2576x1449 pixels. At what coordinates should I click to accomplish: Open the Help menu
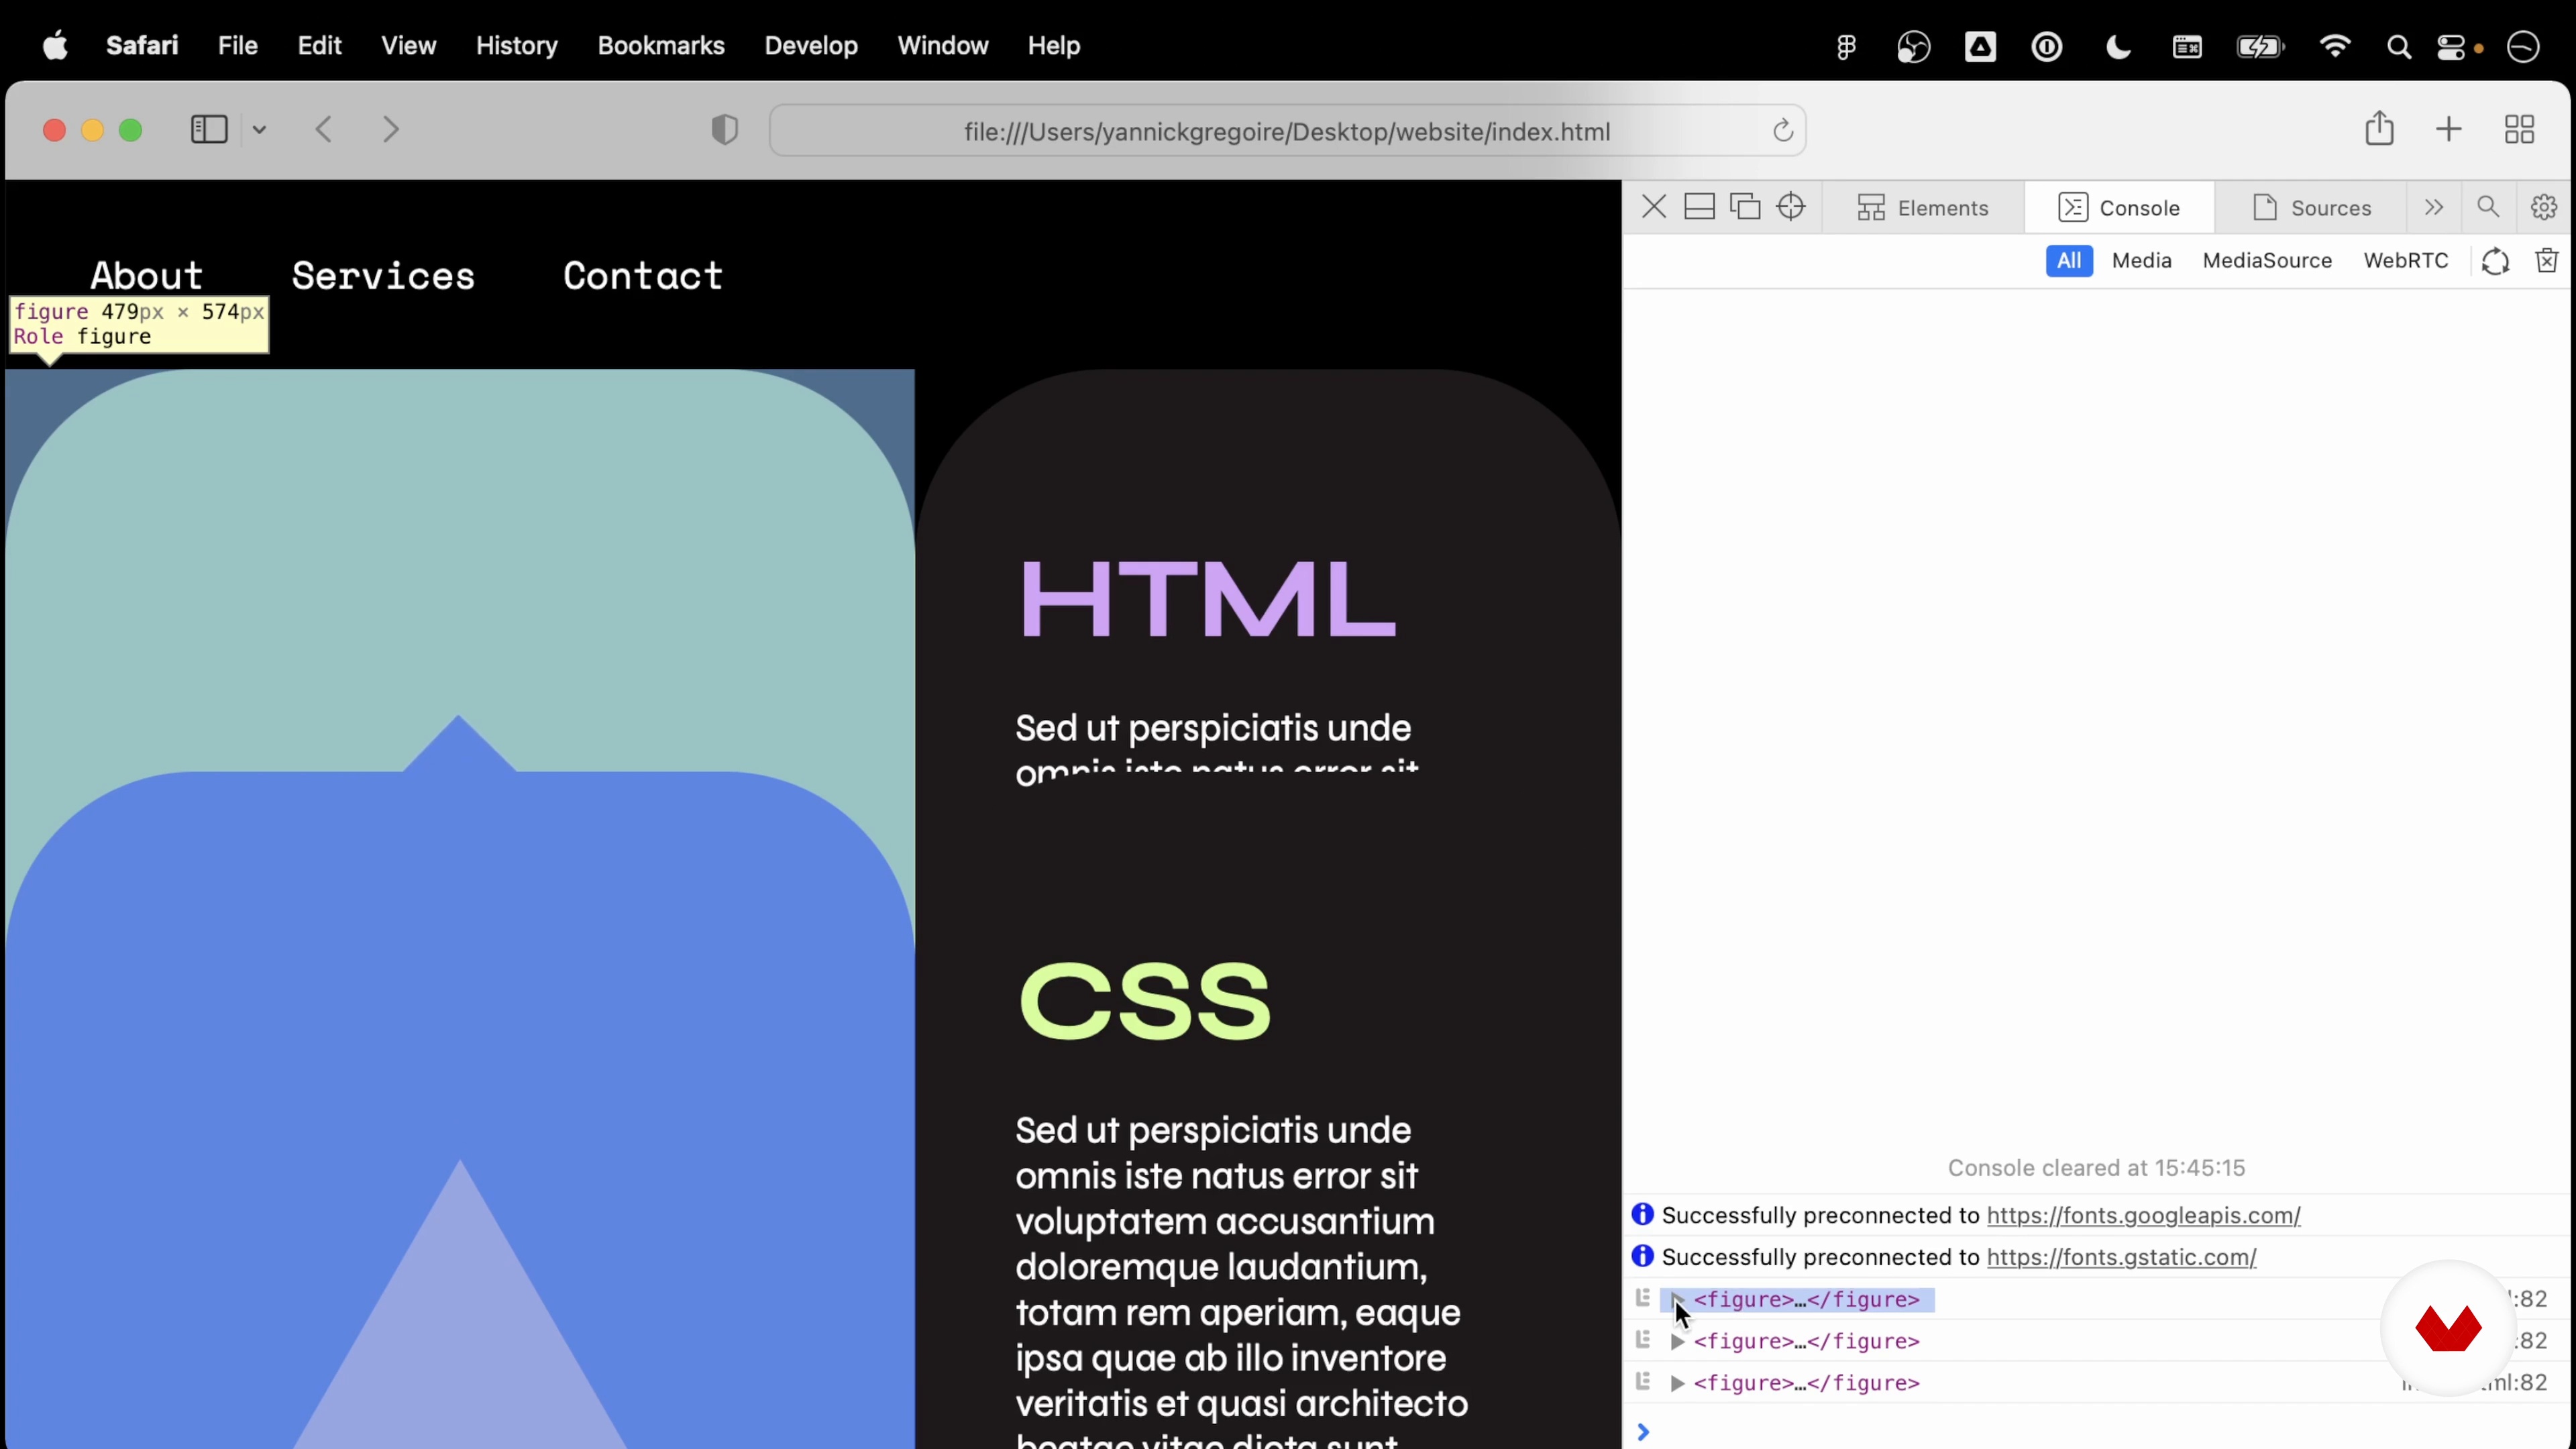point(1054,45)
